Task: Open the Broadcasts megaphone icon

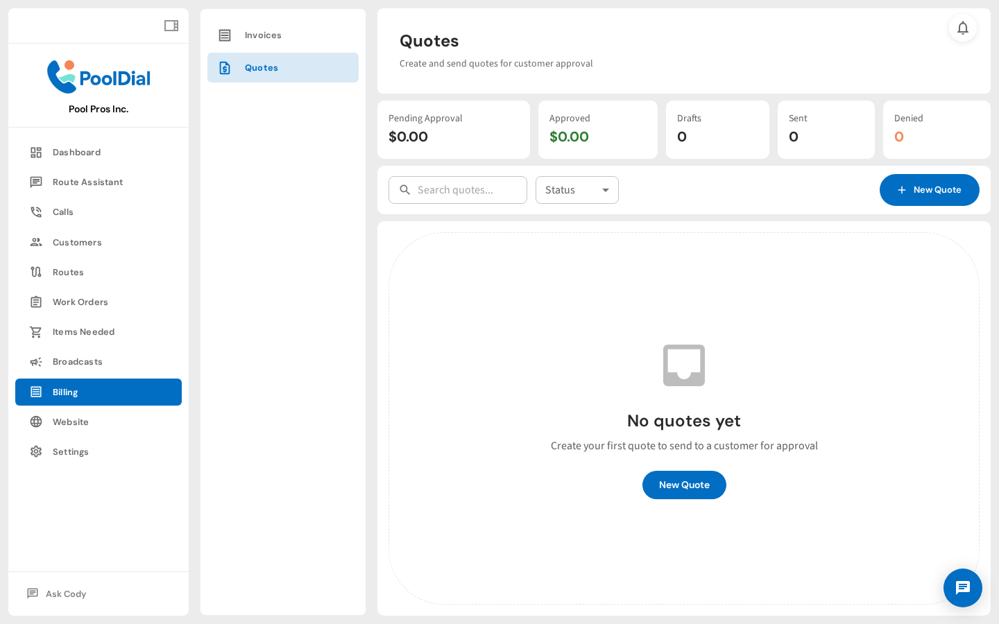Action: click(x=36, y=361)
